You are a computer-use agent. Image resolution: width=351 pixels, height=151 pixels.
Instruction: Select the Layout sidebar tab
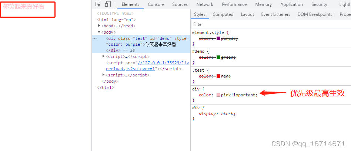point(247,14)
